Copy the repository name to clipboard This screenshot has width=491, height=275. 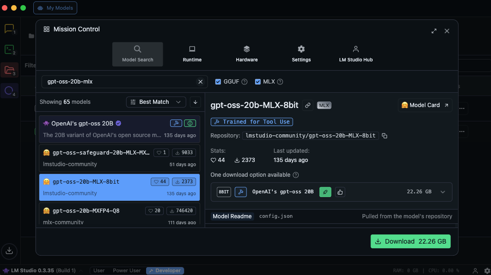click(x=385, y=136)
